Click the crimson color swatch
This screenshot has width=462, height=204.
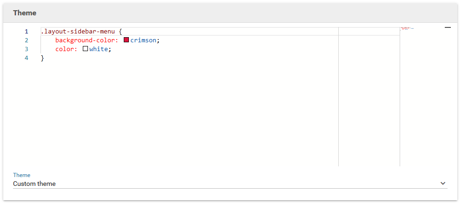126,40
